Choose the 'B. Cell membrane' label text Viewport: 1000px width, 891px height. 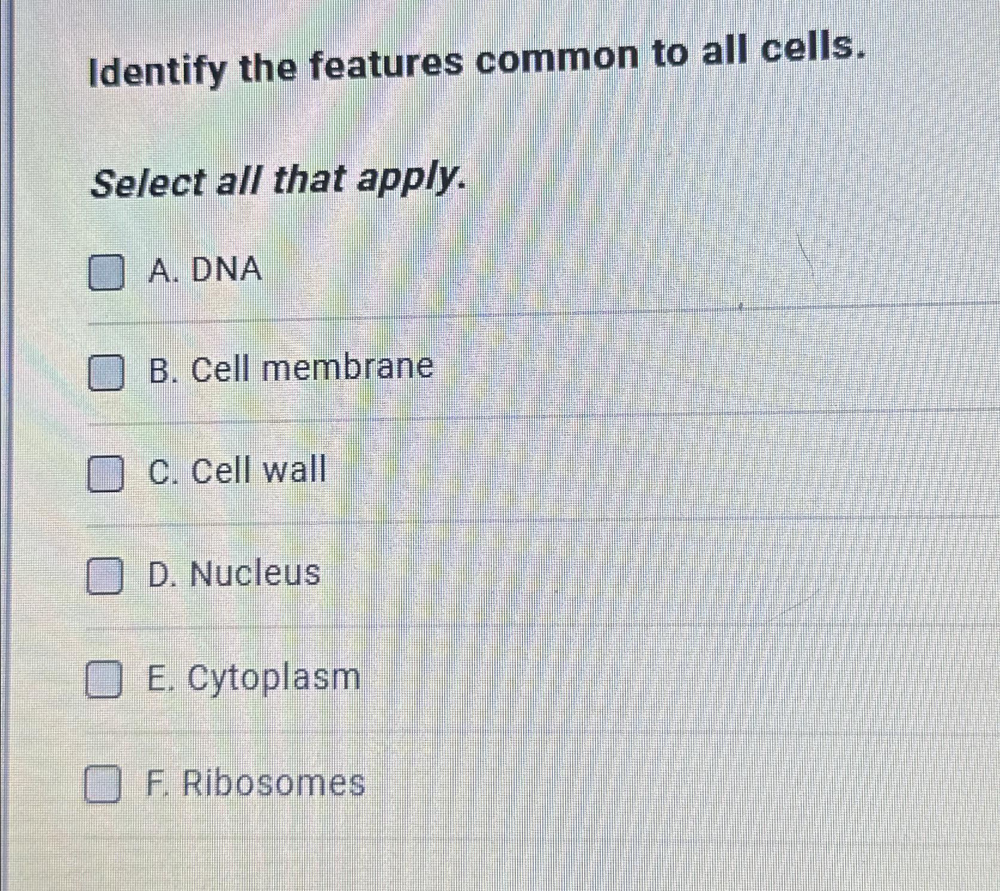coord(291,368)
